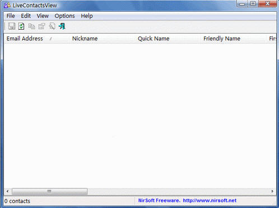
Task: Click the Copy Selected Items toolbar icon
Action: (x=31, y=26)
